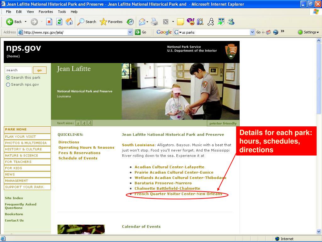Image resolution: width=322 pixels, height=242 pixels.
Task: Select 'Search nps.gov' radio button
Action: [x=8, y=84]
